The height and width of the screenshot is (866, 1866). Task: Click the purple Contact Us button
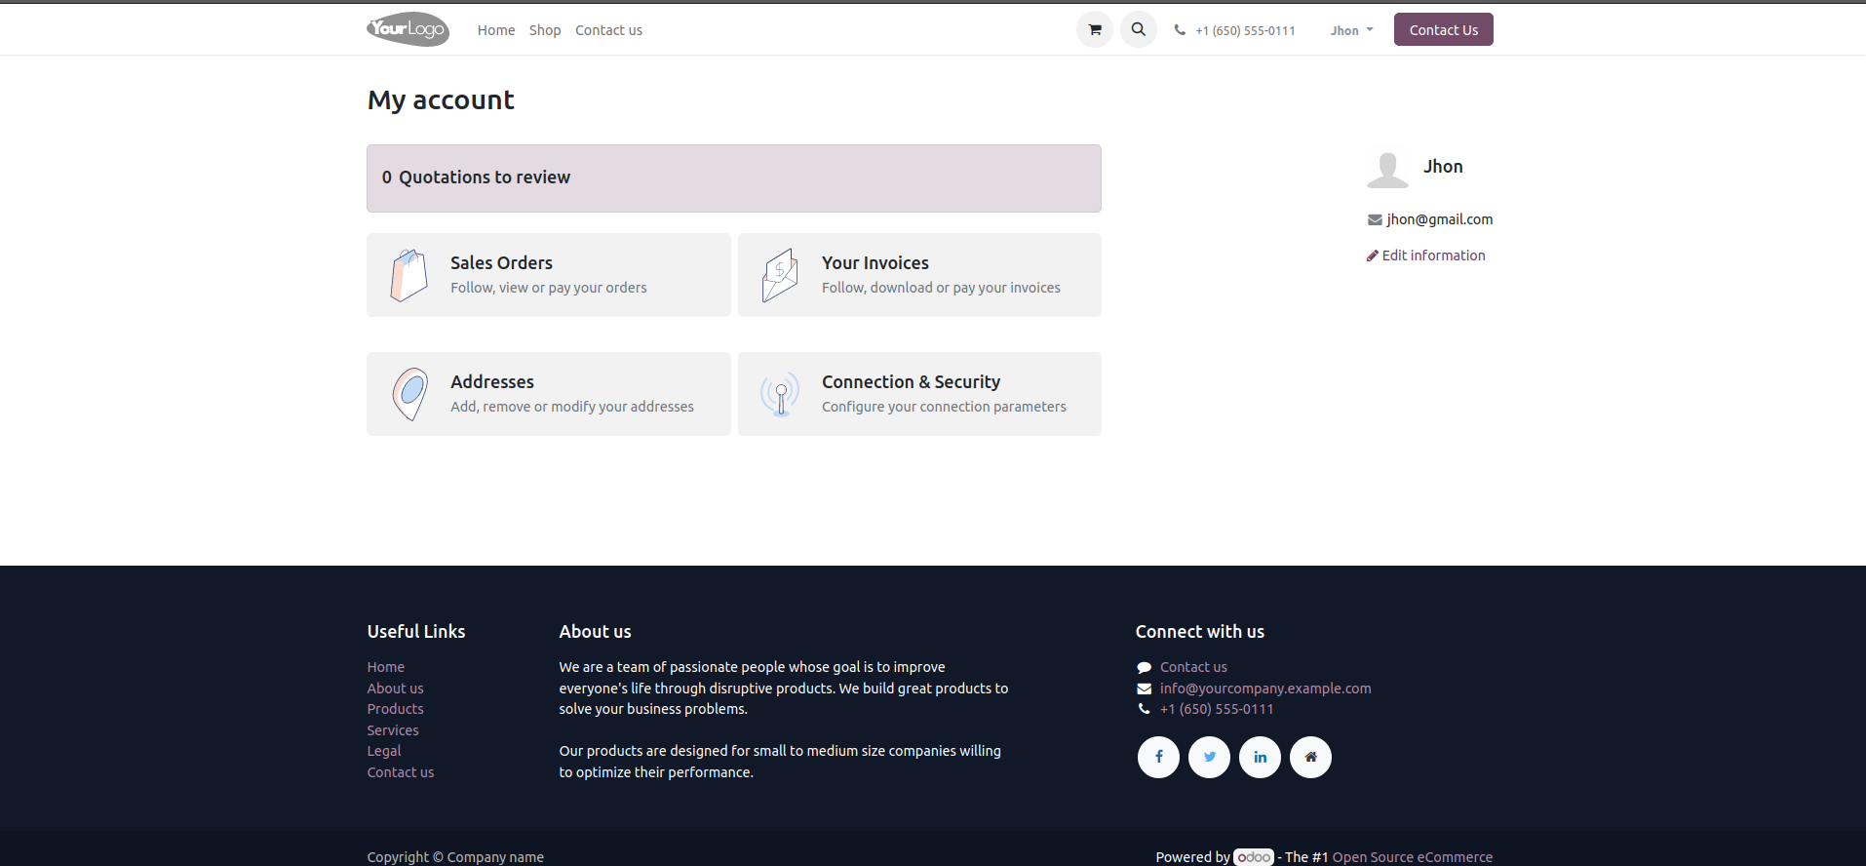1443,29
